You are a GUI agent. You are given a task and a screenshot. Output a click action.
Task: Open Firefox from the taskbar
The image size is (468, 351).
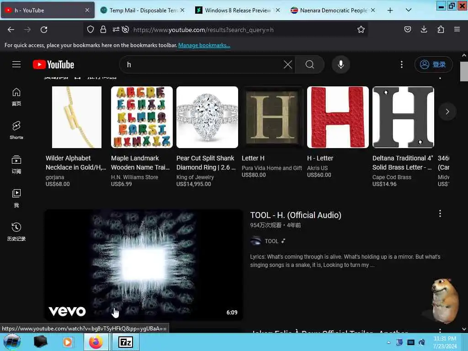[96, 342]
